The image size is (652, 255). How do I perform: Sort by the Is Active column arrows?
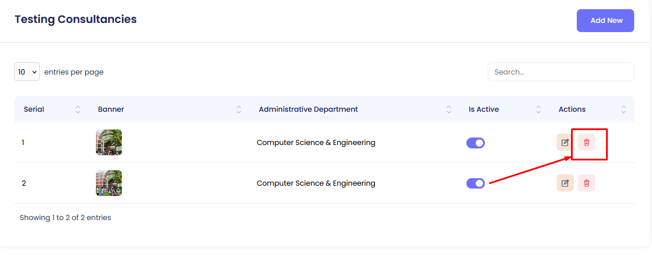pos(538,109)
